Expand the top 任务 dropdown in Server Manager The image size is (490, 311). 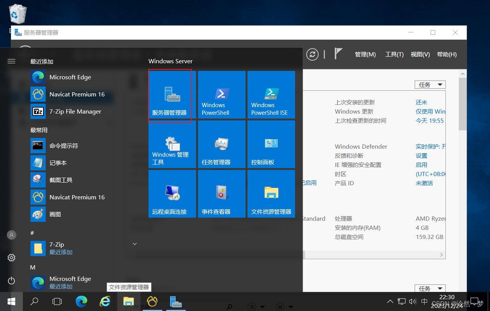click(429, 84)
